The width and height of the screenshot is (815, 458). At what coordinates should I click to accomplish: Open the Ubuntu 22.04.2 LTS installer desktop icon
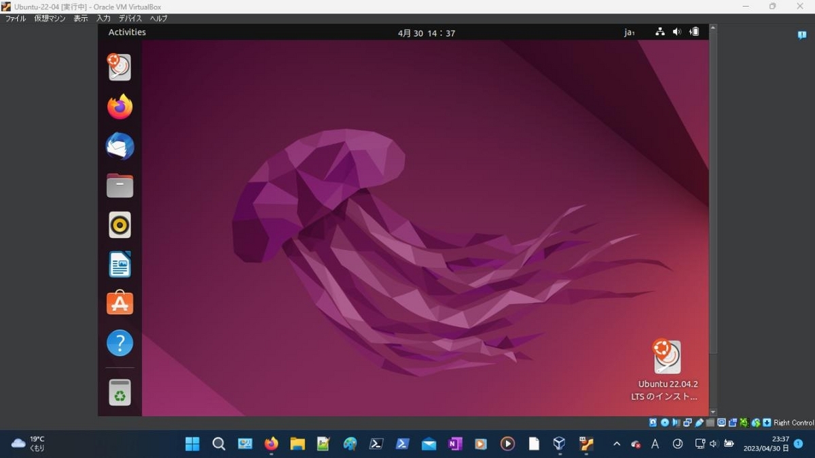coord(667,370)
